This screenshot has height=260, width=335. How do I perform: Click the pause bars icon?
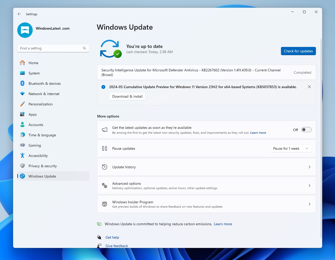click(105, 148)
